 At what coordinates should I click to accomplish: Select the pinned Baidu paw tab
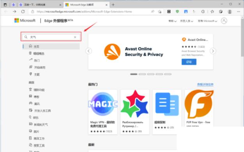coord(14,5)
